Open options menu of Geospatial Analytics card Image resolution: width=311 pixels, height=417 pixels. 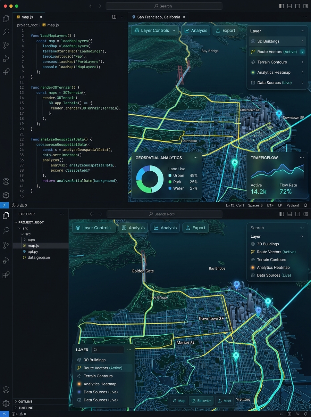(x=195, y=157)
